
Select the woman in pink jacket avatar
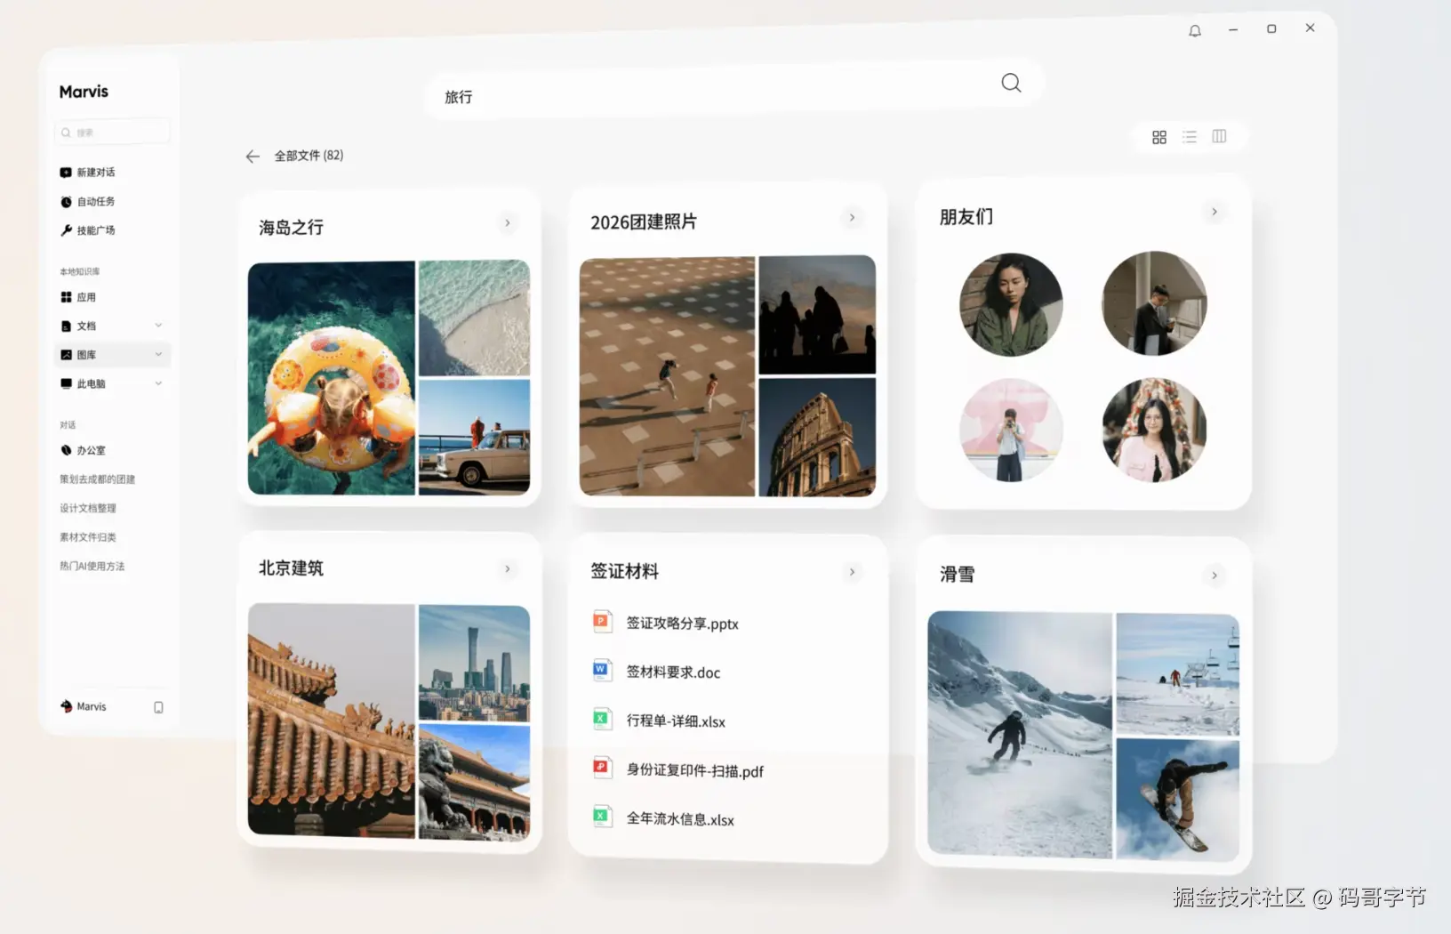point(1154,431)
